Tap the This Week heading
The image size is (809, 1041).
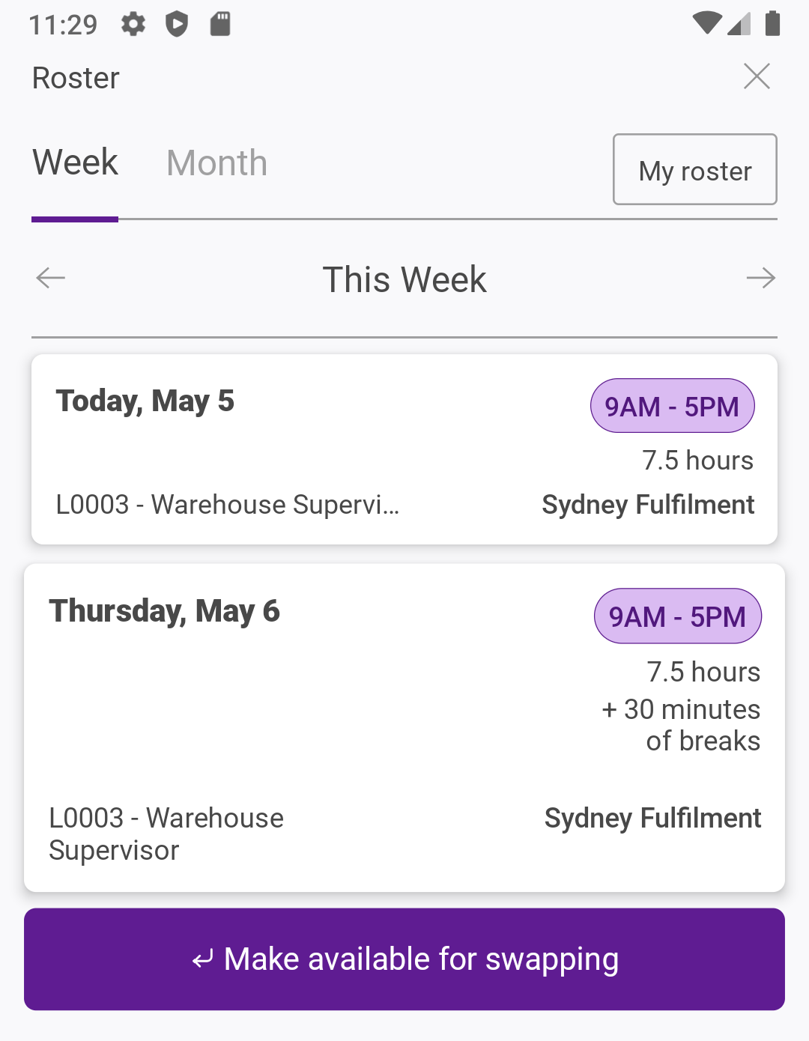[x=404, y=280]
